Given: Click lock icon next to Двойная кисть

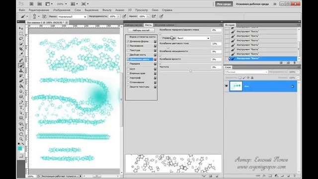Looking at the screenshot, I should pos(155,55).
